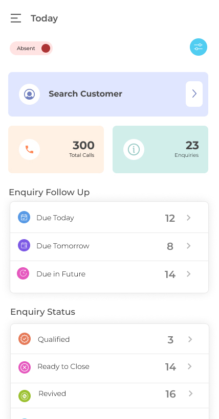This screenshot has width=219, height=419.
Task: Click the Due Tomorrow purple icon
Action: point(24,245)
